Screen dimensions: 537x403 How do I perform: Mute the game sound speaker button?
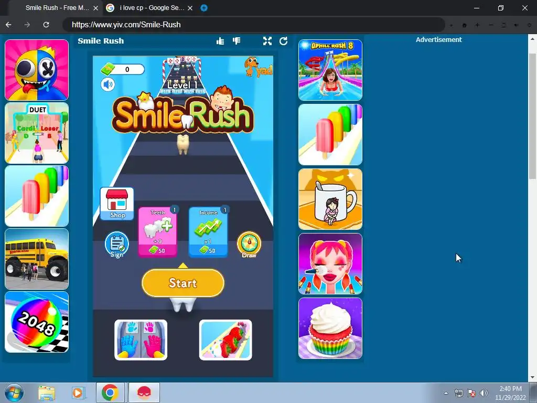pos(108,84)
